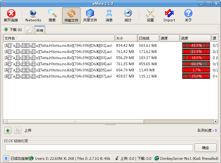Viewport: 221px width, 163px height.
Task: Select the download row ending [07].avi
Action: [x=110, y=76]
